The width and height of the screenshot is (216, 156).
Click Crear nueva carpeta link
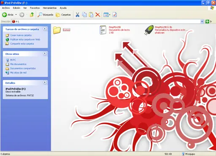[x=21, y=35]
